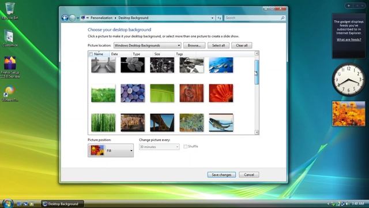This screenshot has width=369, height=208.
Task: Select the green grass field wallpaper
Action: (x=103, y=93)
